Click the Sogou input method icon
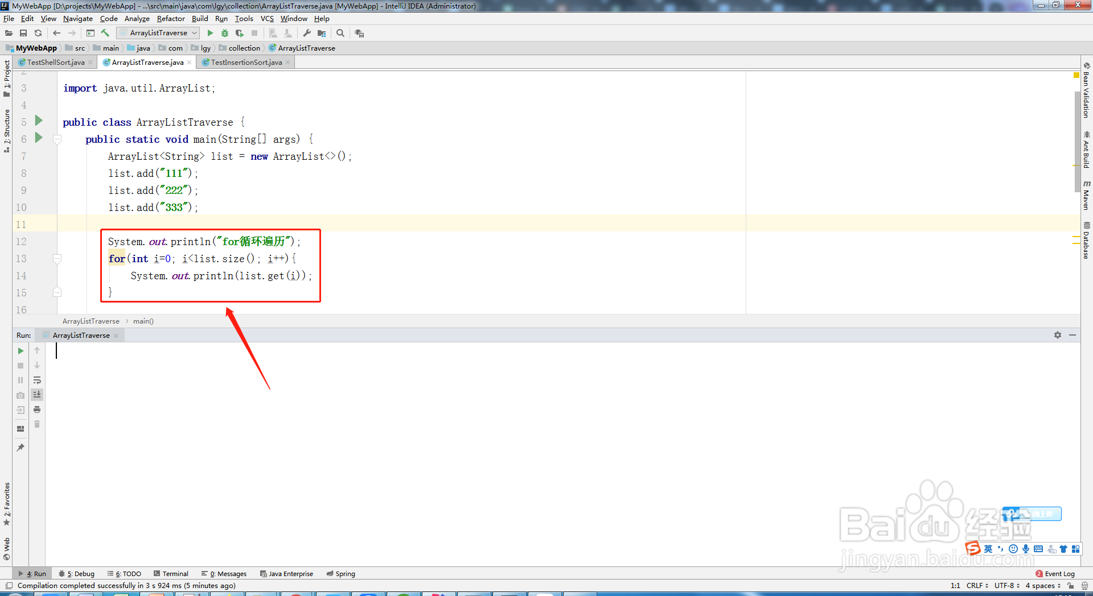Screen dimensions: 1093x596 click(973, 548)
